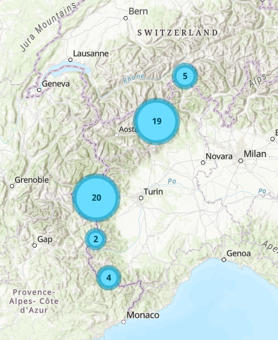
Task: Click the Lausanne city label
Action: coord(91,54)
